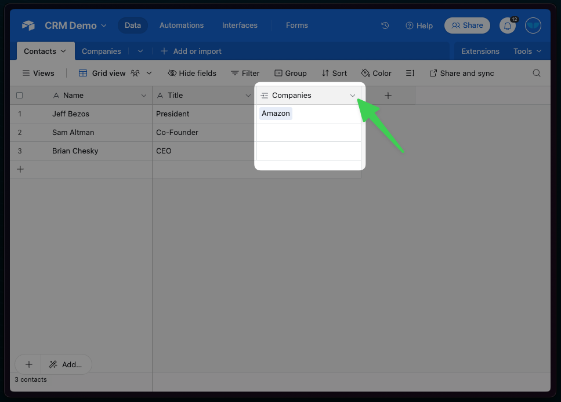Switch to the Automations tab
Viewport: 561px width, 402px height.
[x=182, y=25]
